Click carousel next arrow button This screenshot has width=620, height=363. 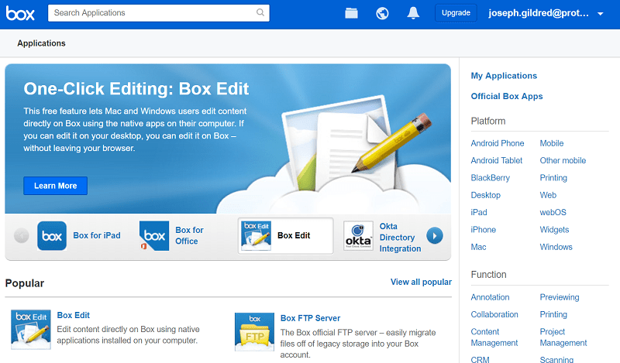point(435,236)
